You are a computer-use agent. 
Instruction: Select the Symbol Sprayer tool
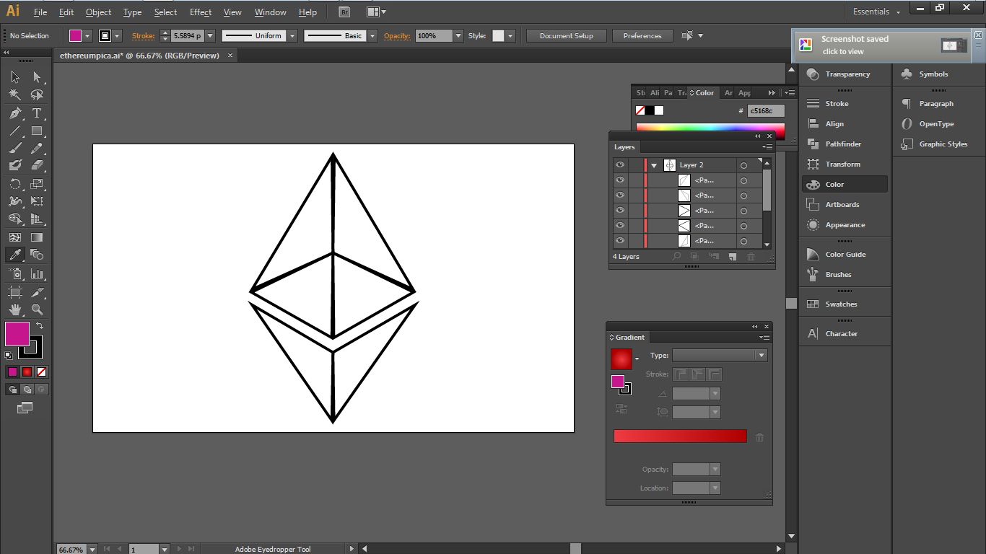click(15, 274)
